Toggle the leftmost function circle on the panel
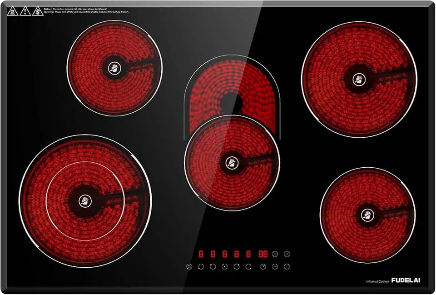This screenshot has height=295, width=436. [x=189, y=266]
